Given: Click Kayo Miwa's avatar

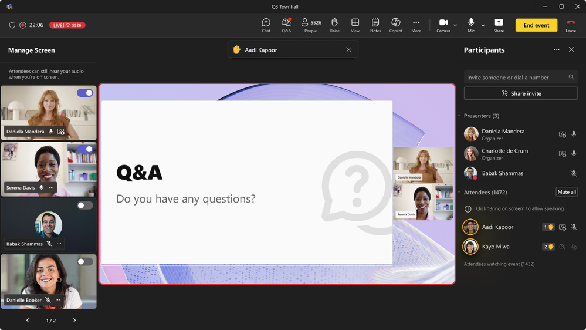Looking at the screenshot, I should [470, 247].
